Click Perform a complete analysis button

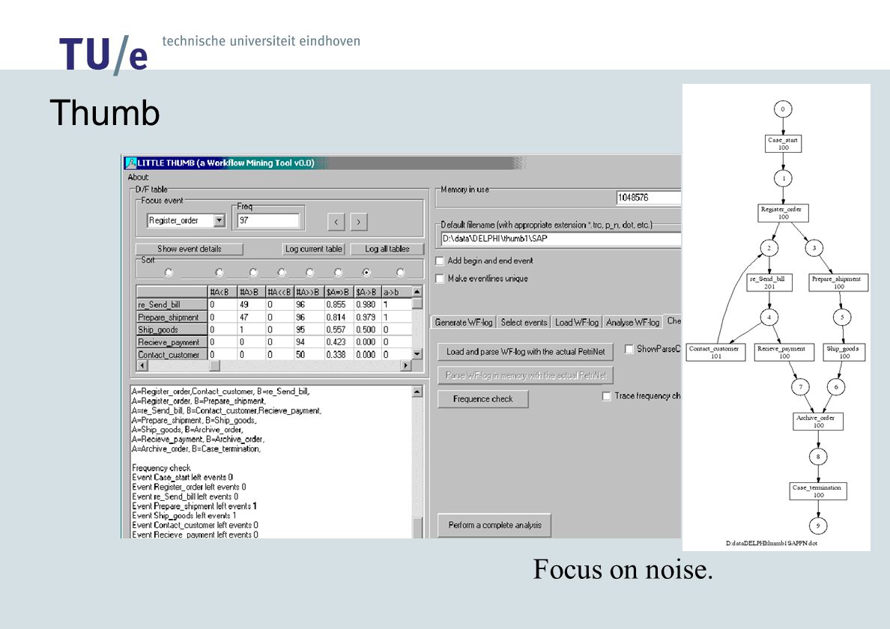coord(494,525)
